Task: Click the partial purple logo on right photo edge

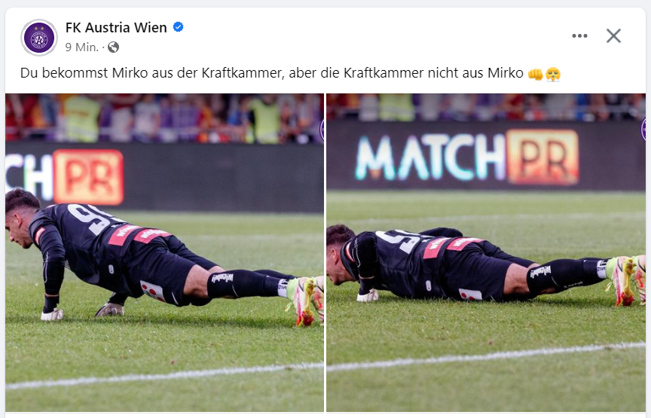Action: point(643,129)
